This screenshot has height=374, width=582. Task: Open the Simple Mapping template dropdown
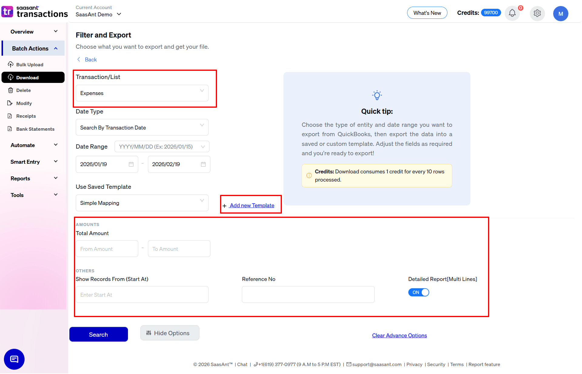[x=142, y=203]
